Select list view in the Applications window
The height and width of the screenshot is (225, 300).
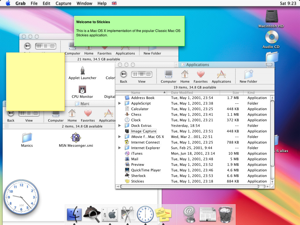[142, 74]
